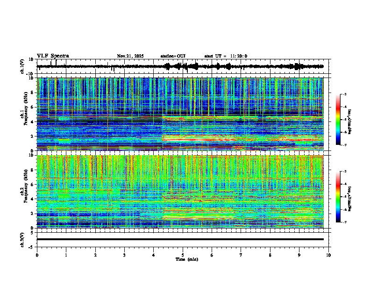Click the "ch.3(V)" axis label
Screen dimensions: 370x286
(22, 240)
